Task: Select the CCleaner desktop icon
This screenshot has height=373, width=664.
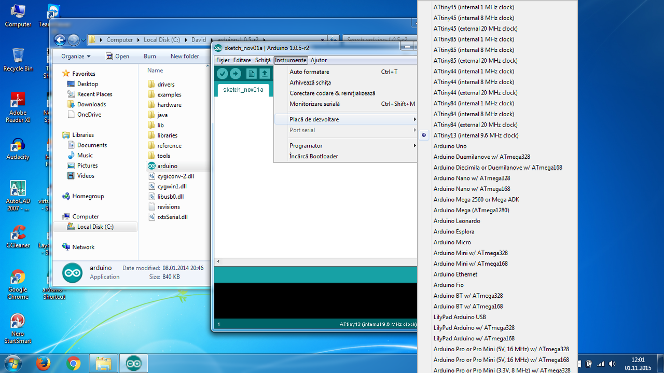Action: click(18, 237)
